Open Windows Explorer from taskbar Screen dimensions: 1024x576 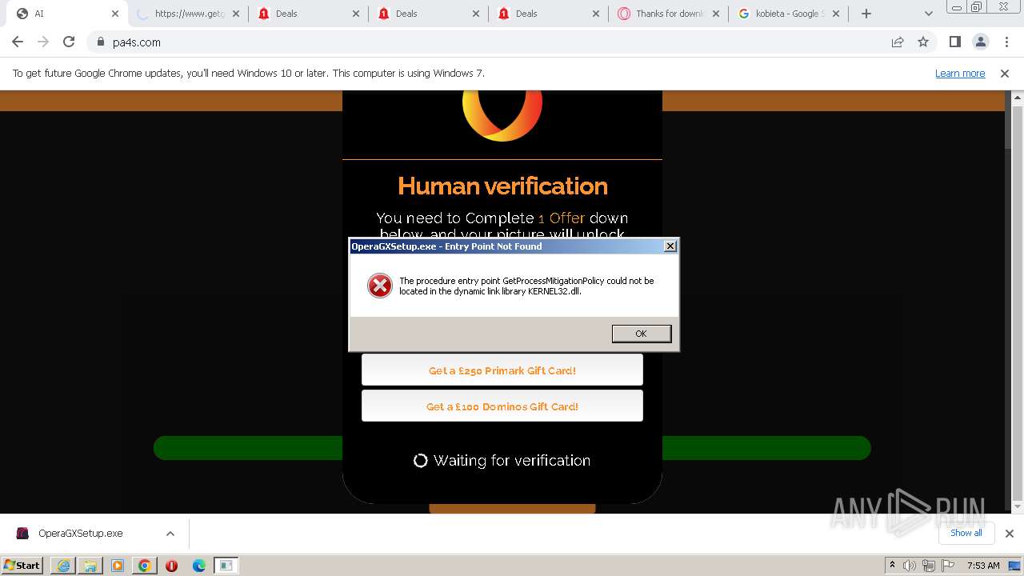pos(90,566)
